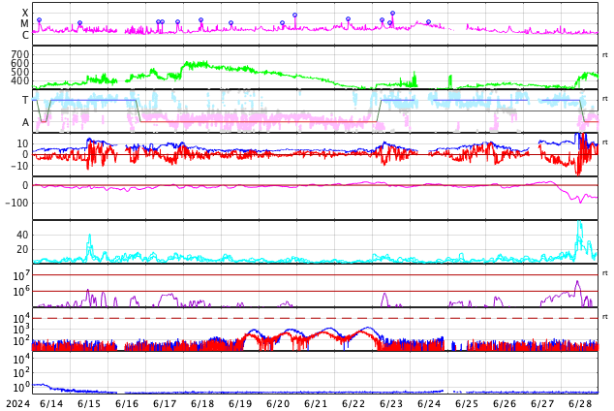Click the 10^0 tick on the bottom panel
This screenshot has height=411, width=614.
tap(21, 387)
